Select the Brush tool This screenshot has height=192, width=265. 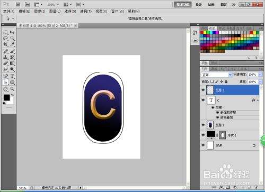click(12, 51)
